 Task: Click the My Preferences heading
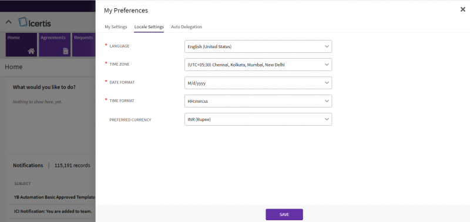coord(126,11)
